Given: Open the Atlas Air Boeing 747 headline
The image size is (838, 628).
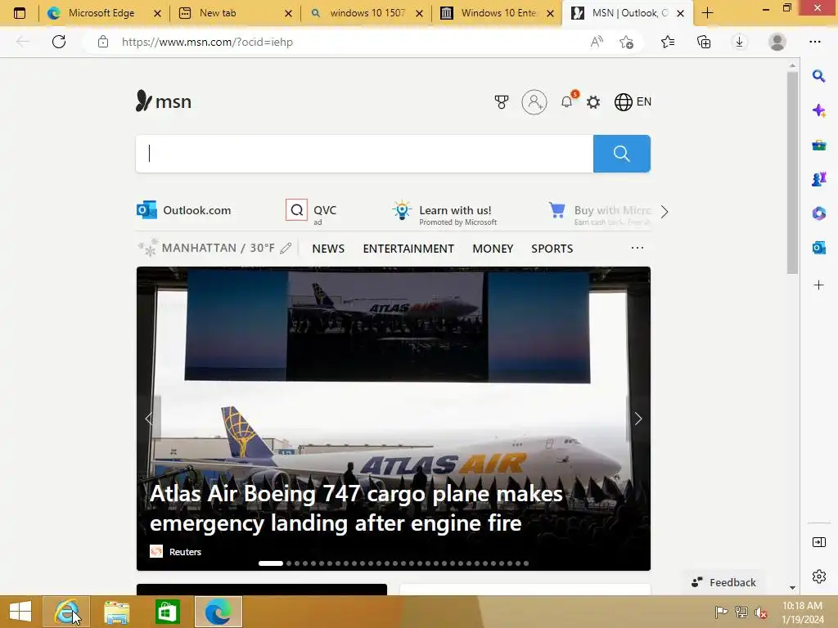Looking at the screenshot, I should 356,508.
